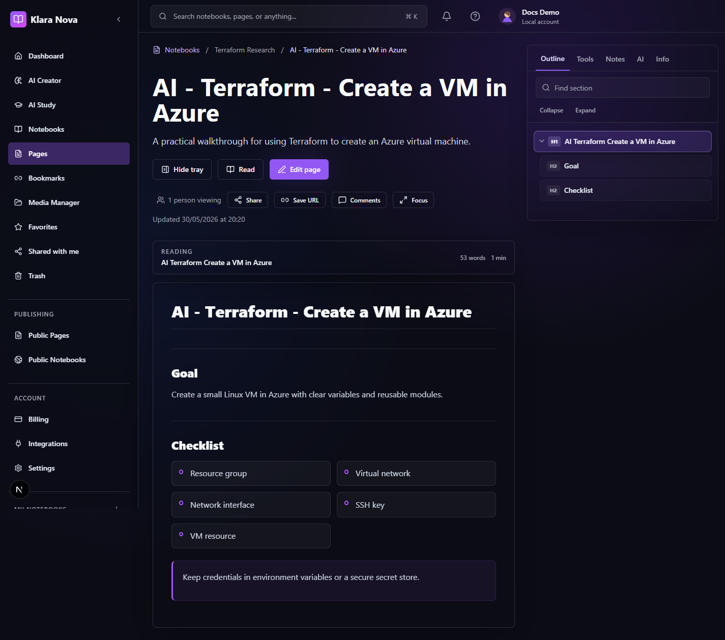This screenshot has height=640, width=725.
Task: Click the Checklist heading in the page
Action: click(x=197, y=446)
